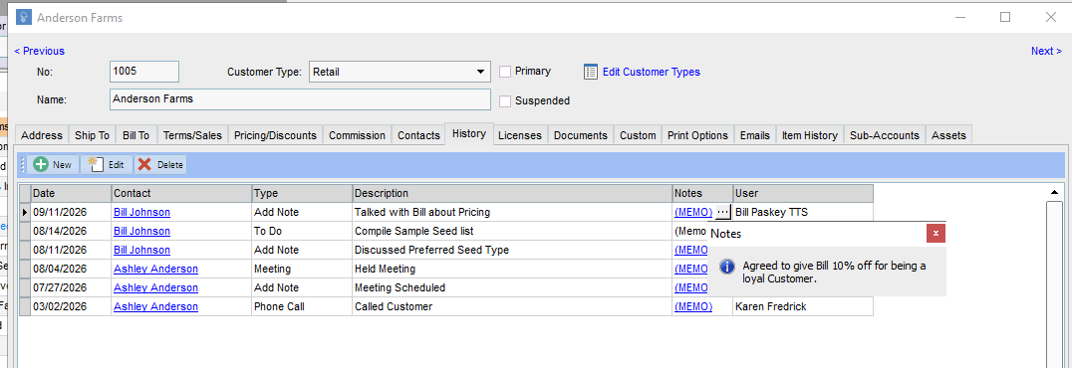This screenshot has height=368, width=1072.
Task: Open Bill Johnson contact on 08/14/2026 row
Action: coord(141,232)
